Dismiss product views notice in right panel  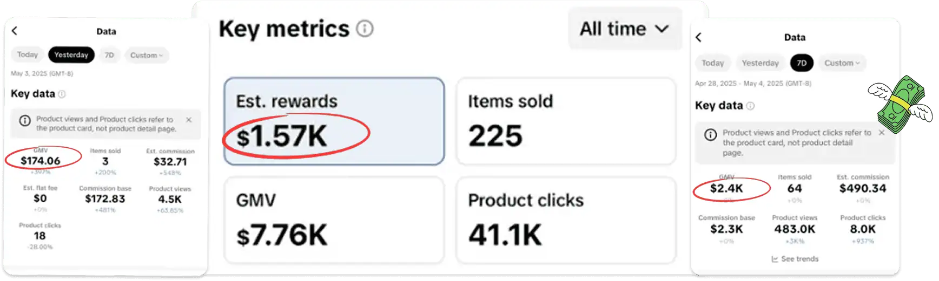coord(882,133)
